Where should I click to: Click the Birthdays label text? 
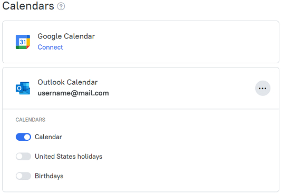(x=49, y=176)
